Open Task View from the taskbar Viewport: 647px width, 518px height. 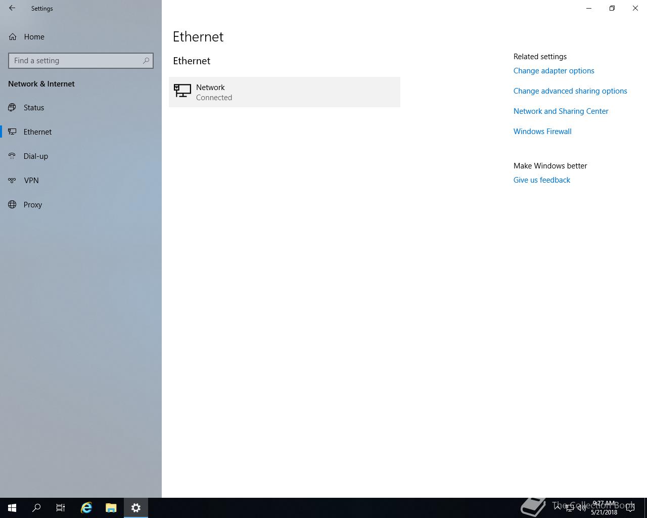pos(61,508)
